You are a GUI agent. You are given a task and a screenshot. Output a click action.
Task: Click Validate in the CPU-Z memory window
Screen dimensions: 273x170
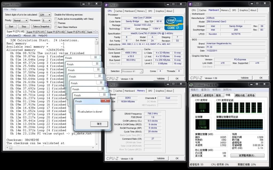point(161,158)
